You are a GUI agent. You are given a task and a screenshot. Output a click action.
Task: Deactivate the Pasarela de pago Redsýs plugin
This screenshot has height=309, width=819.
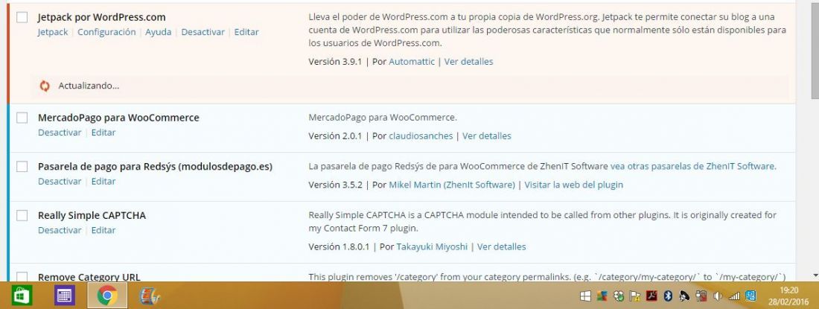click(60, 182)
